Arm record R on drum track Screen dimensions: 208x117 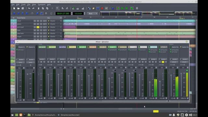click(35, 21)
